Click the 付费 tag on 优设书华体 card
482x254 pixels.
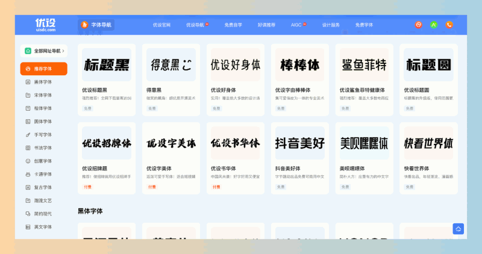point(216,187)
